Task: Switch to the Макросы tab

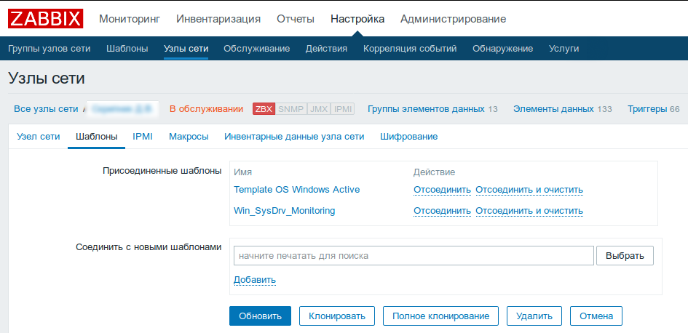Action: click(x=189, y=137)
